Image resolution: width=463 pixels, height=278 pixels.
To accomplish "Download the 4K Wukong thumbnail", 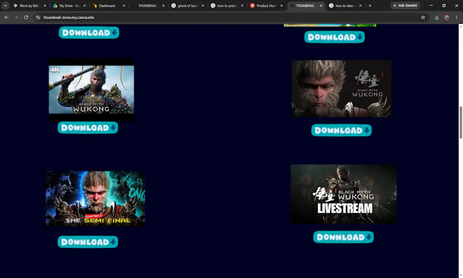I will tap(88, 127).
